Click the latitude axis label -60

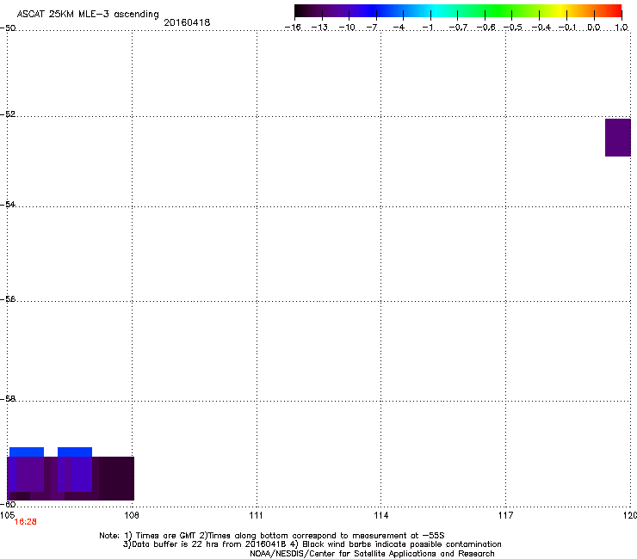8,504
